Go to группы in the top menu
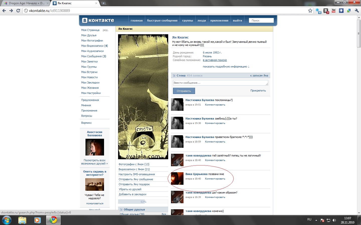 point(188,20)
